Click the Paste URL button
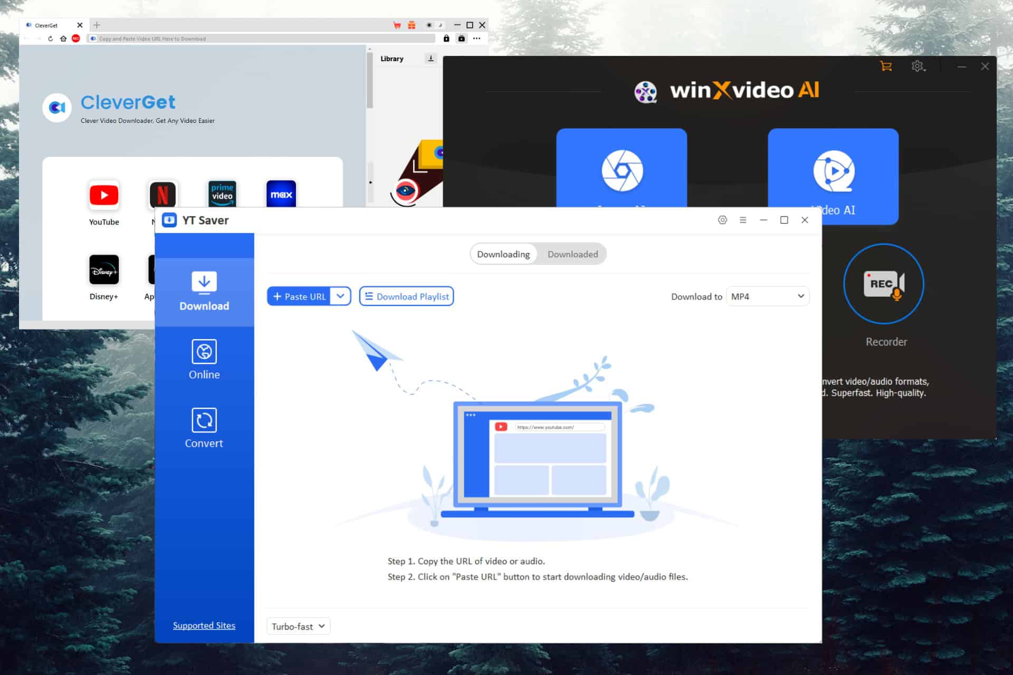The height and width of the screenshot is (675, 1013). coord(299,296)
